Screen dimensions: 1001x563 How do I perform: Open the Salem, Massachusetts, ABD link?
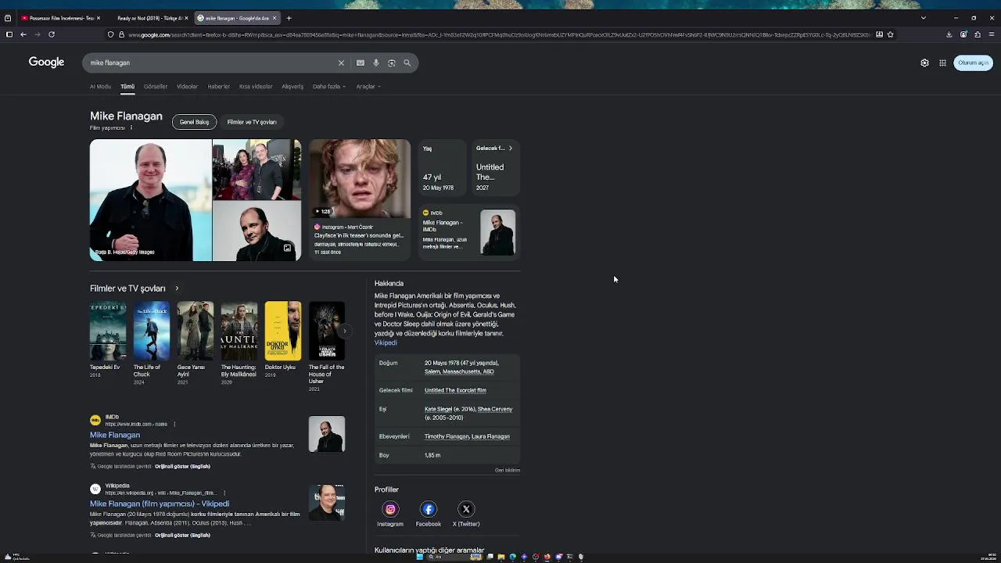pyautogui.click(x=459, y=371)
